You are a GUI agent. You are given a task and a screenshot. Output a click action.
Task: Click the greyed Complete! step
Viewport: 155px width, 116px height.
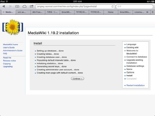click(x=131, y=79)
